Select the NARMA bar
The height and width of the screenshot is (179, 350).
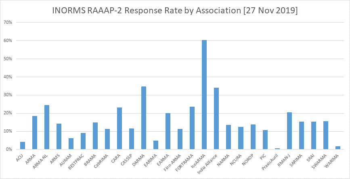tap(228, 137)
